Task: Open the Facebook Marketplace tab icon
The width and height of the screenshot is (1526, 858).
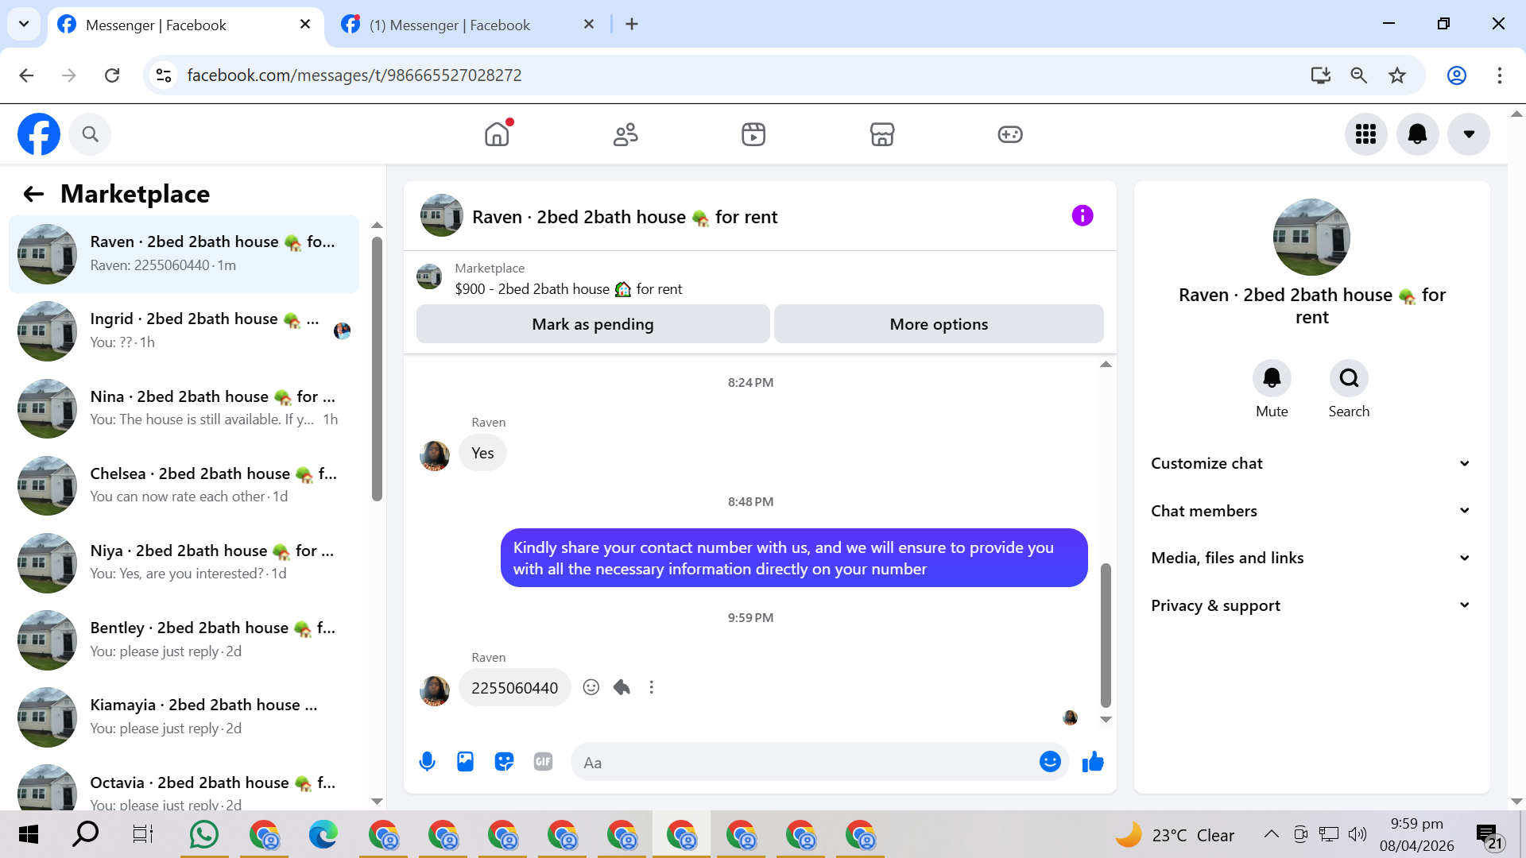Action: (x=881, y=134)
